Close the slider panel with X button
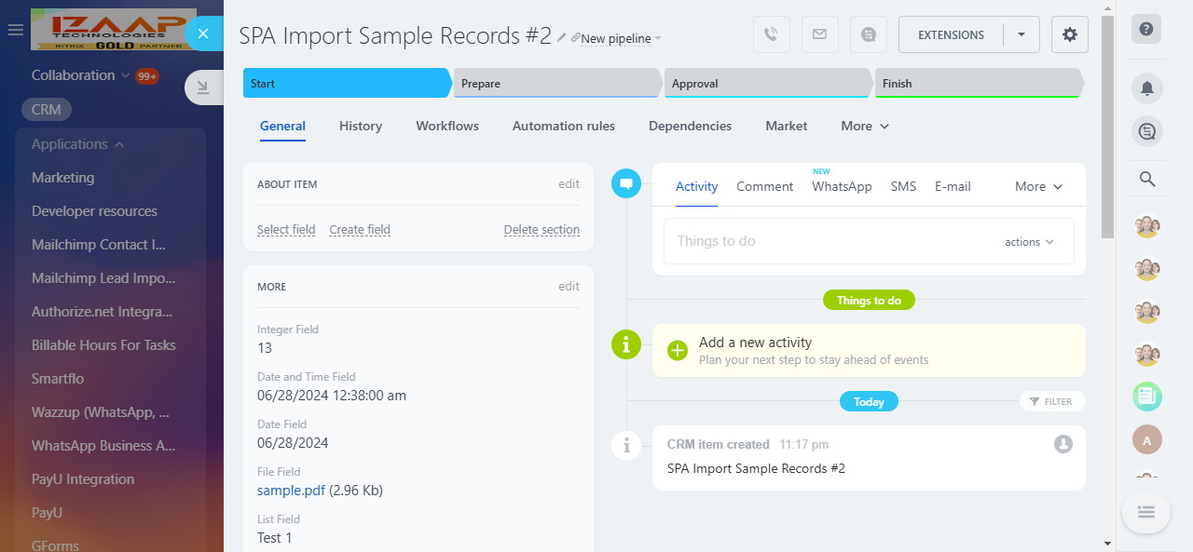Viewport: 1193px width, 552px height. coord(203,34)
